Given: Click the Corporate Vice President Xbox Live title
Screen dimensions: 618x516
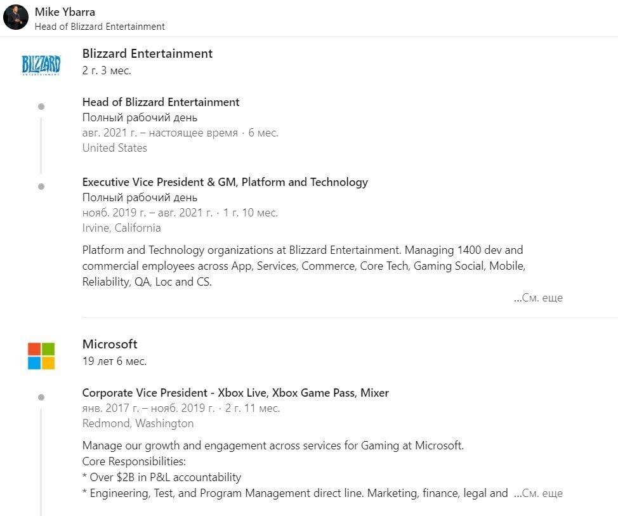Looking at the screenshot, I should pyautogui.click(x=235, y=393).
